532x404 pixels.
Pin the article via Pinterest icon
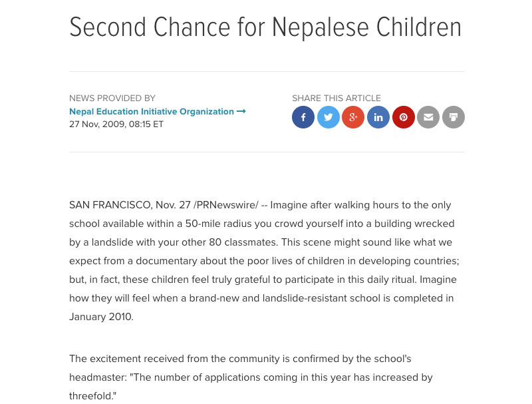coord(404,117)
